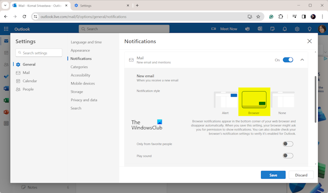Toggle Mail notifications On switch
This screenshot has height=193, width=328.
point(288,60)
